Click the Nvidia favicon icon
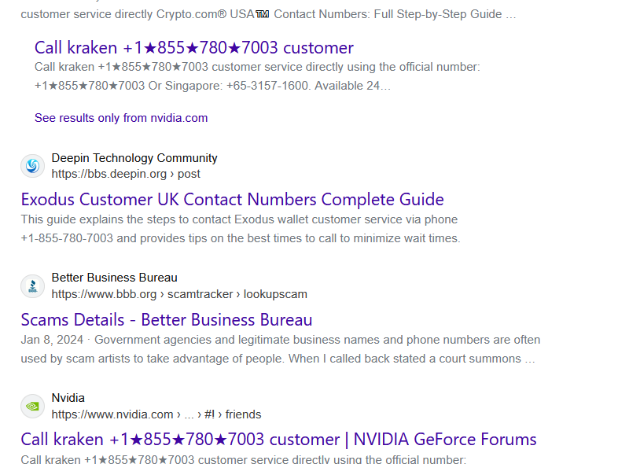The height and width of the screenshot is (464, 618). point(32,406)
